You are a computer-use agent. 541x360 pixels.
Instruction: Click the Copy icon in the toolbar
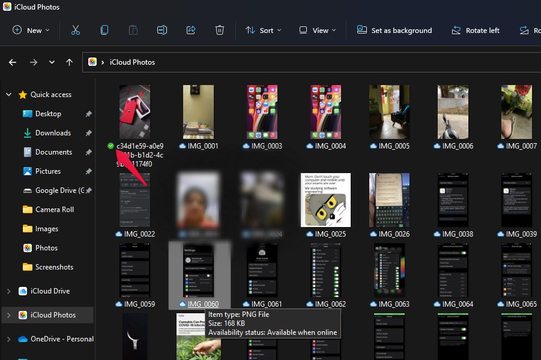[x=104, y=30]
